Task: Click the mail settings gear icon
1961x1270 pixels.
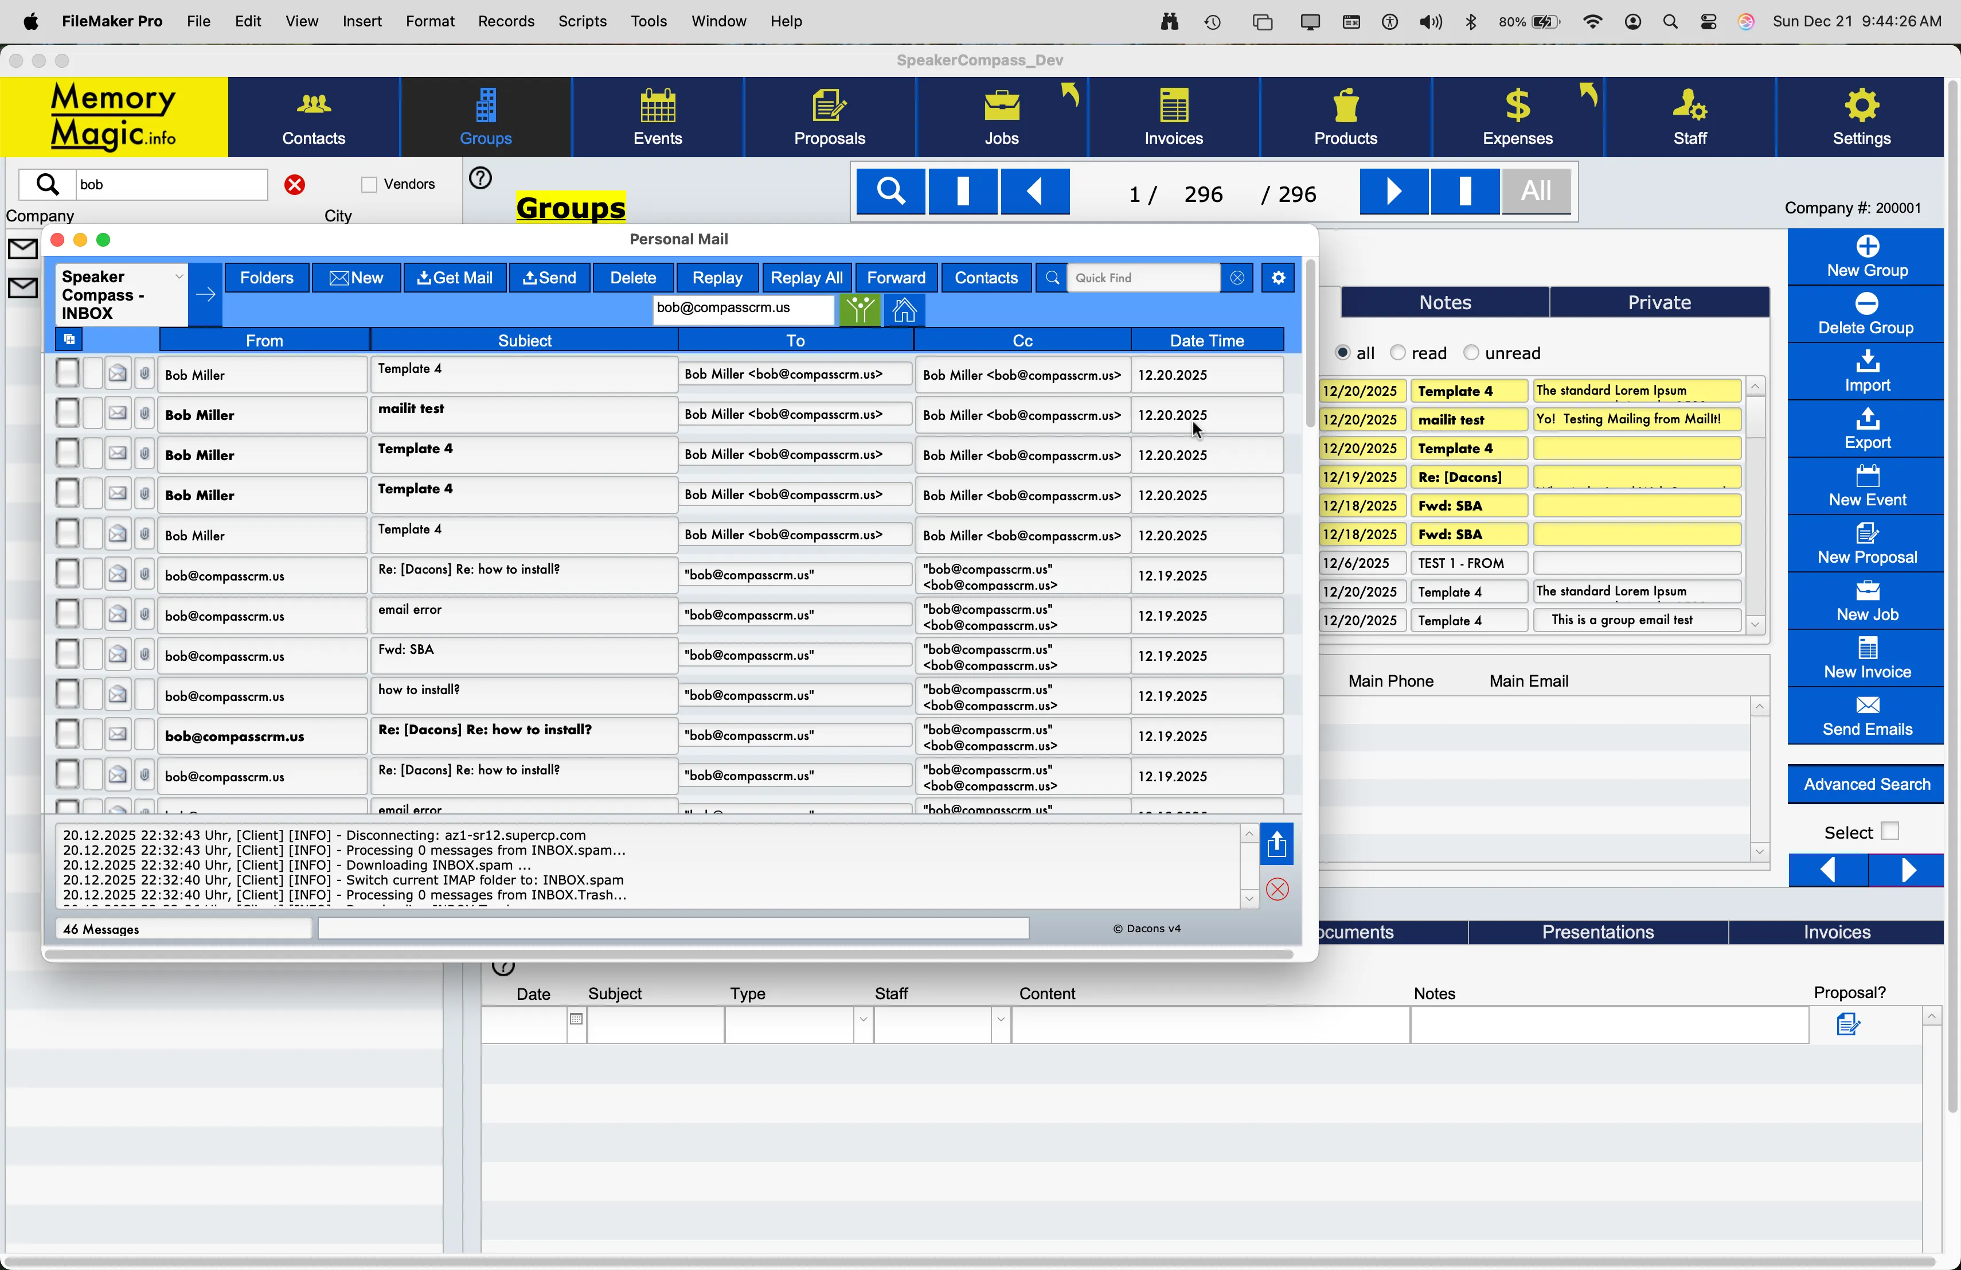Action: 1278,278
